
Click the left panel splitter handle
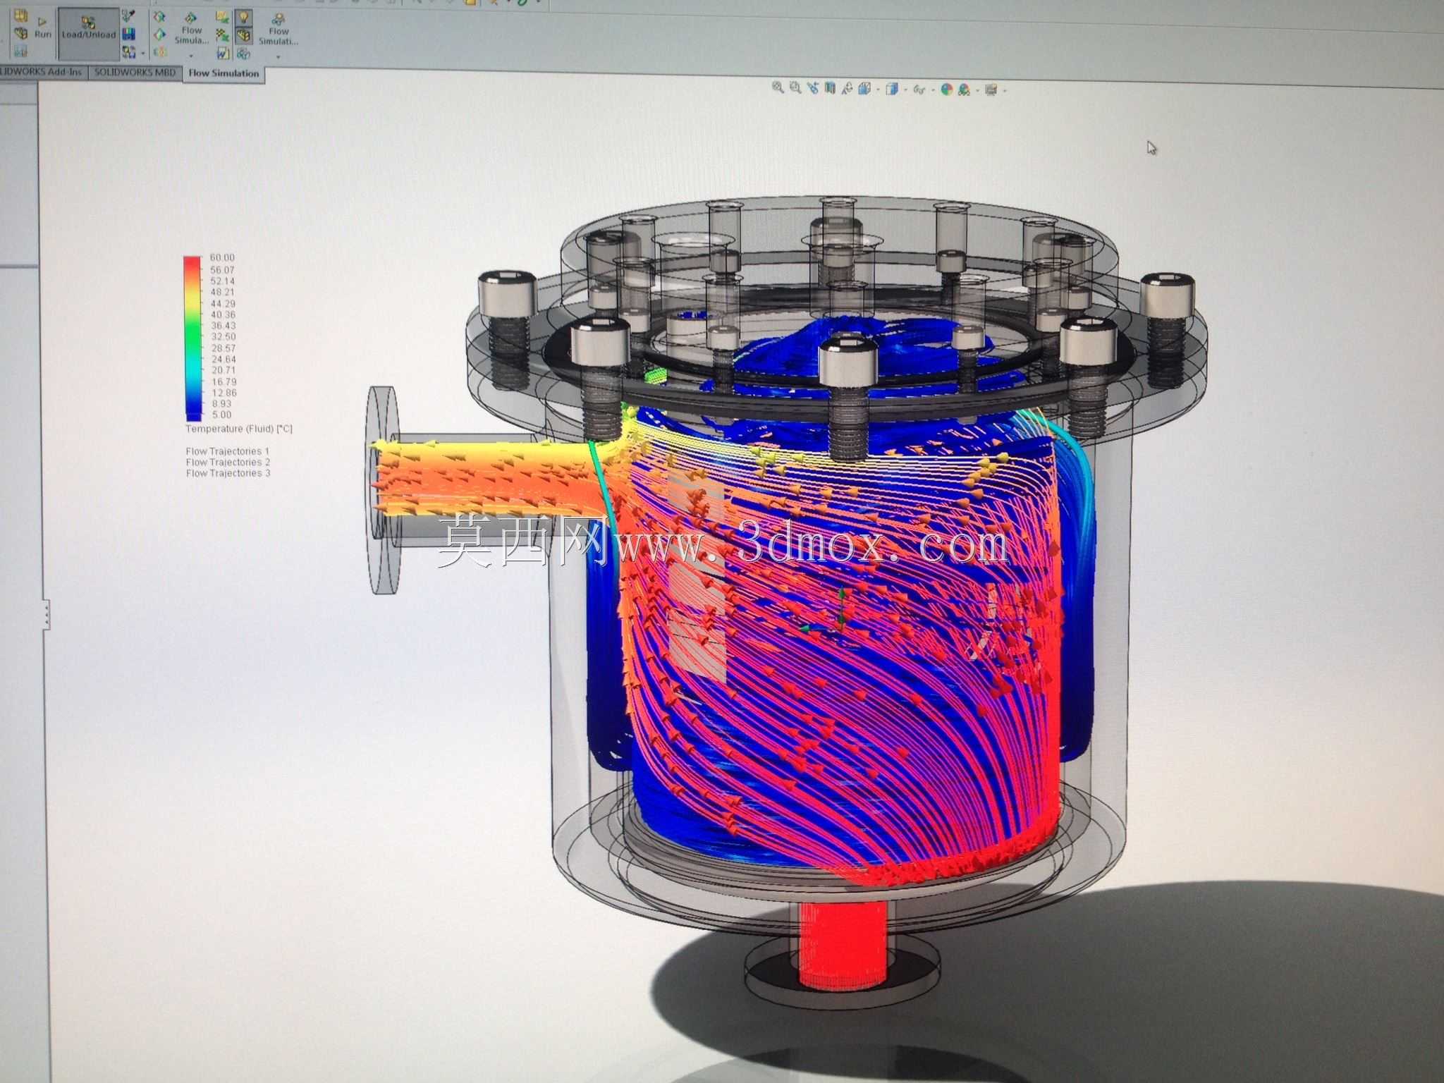pos(47,615)
